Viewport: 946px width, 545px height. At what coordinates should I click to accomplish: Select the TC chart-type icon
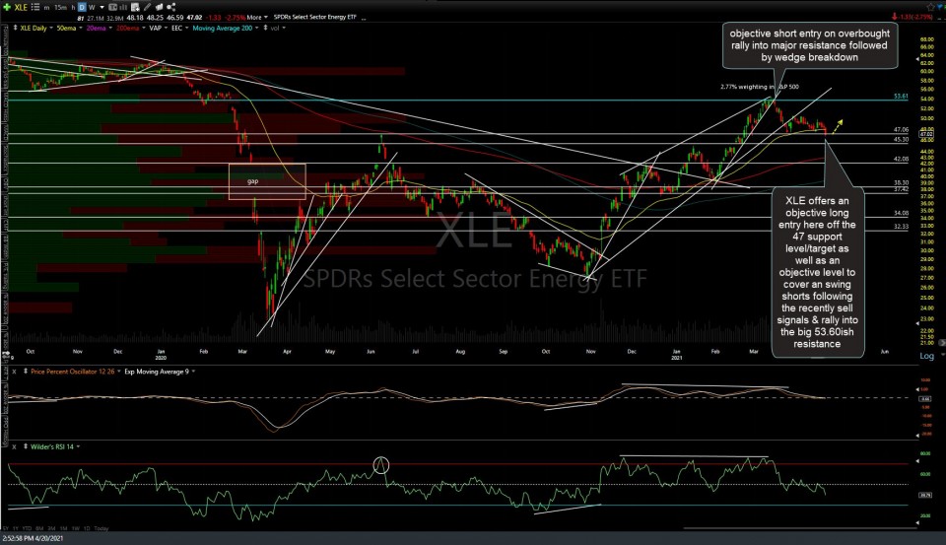(112, 7)
